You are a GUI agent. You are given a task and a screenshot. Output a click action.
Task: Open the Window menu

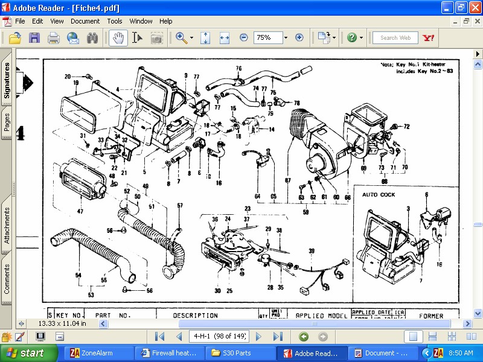point(141,21)
